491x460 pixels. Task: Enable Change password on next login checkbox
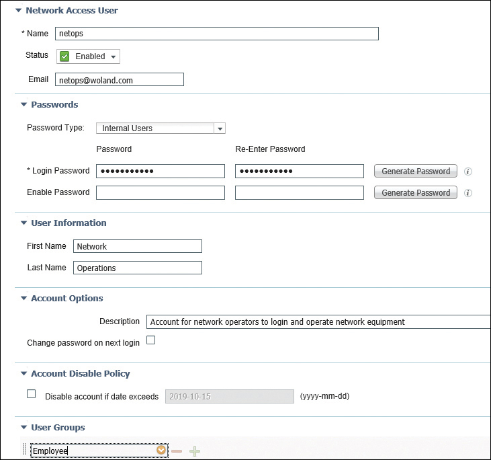point(150,340)
